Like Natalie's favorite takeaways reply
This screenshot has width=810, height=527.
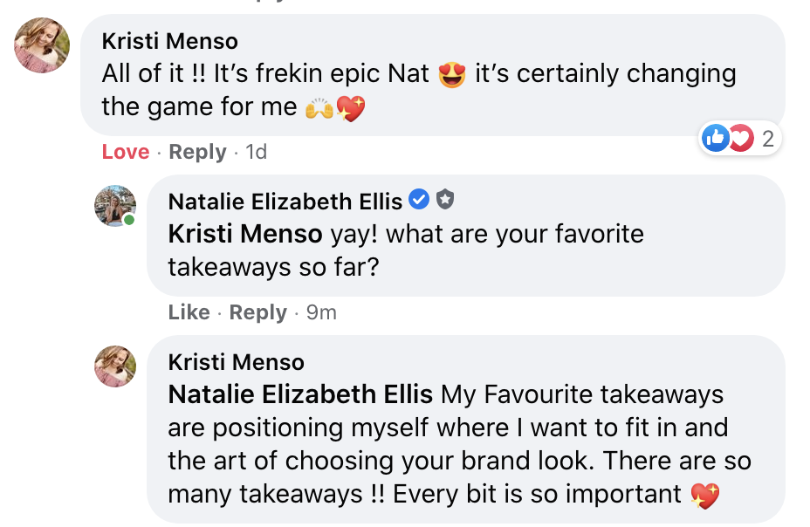[189, 312]
